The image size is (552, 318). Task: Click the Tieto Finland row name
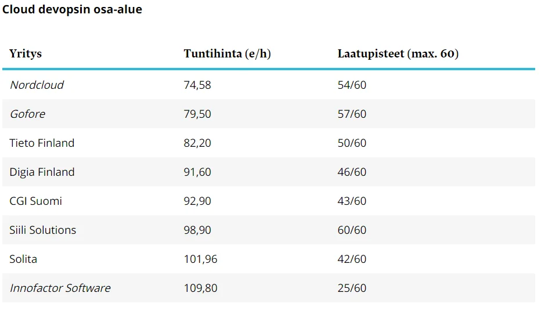coord(42,143)
